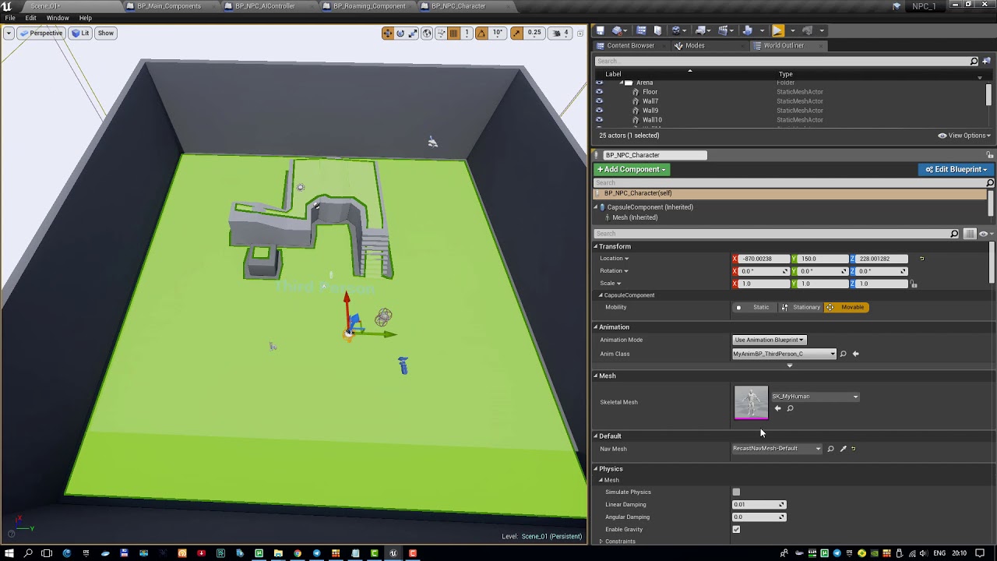Toggle grid snapping icon
The width and height of the screenshot is (997, 561).
tap(454, 33)
